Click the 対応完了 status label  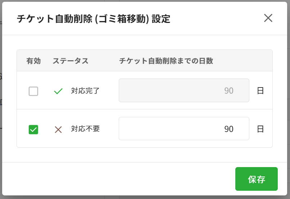[85, 91]
